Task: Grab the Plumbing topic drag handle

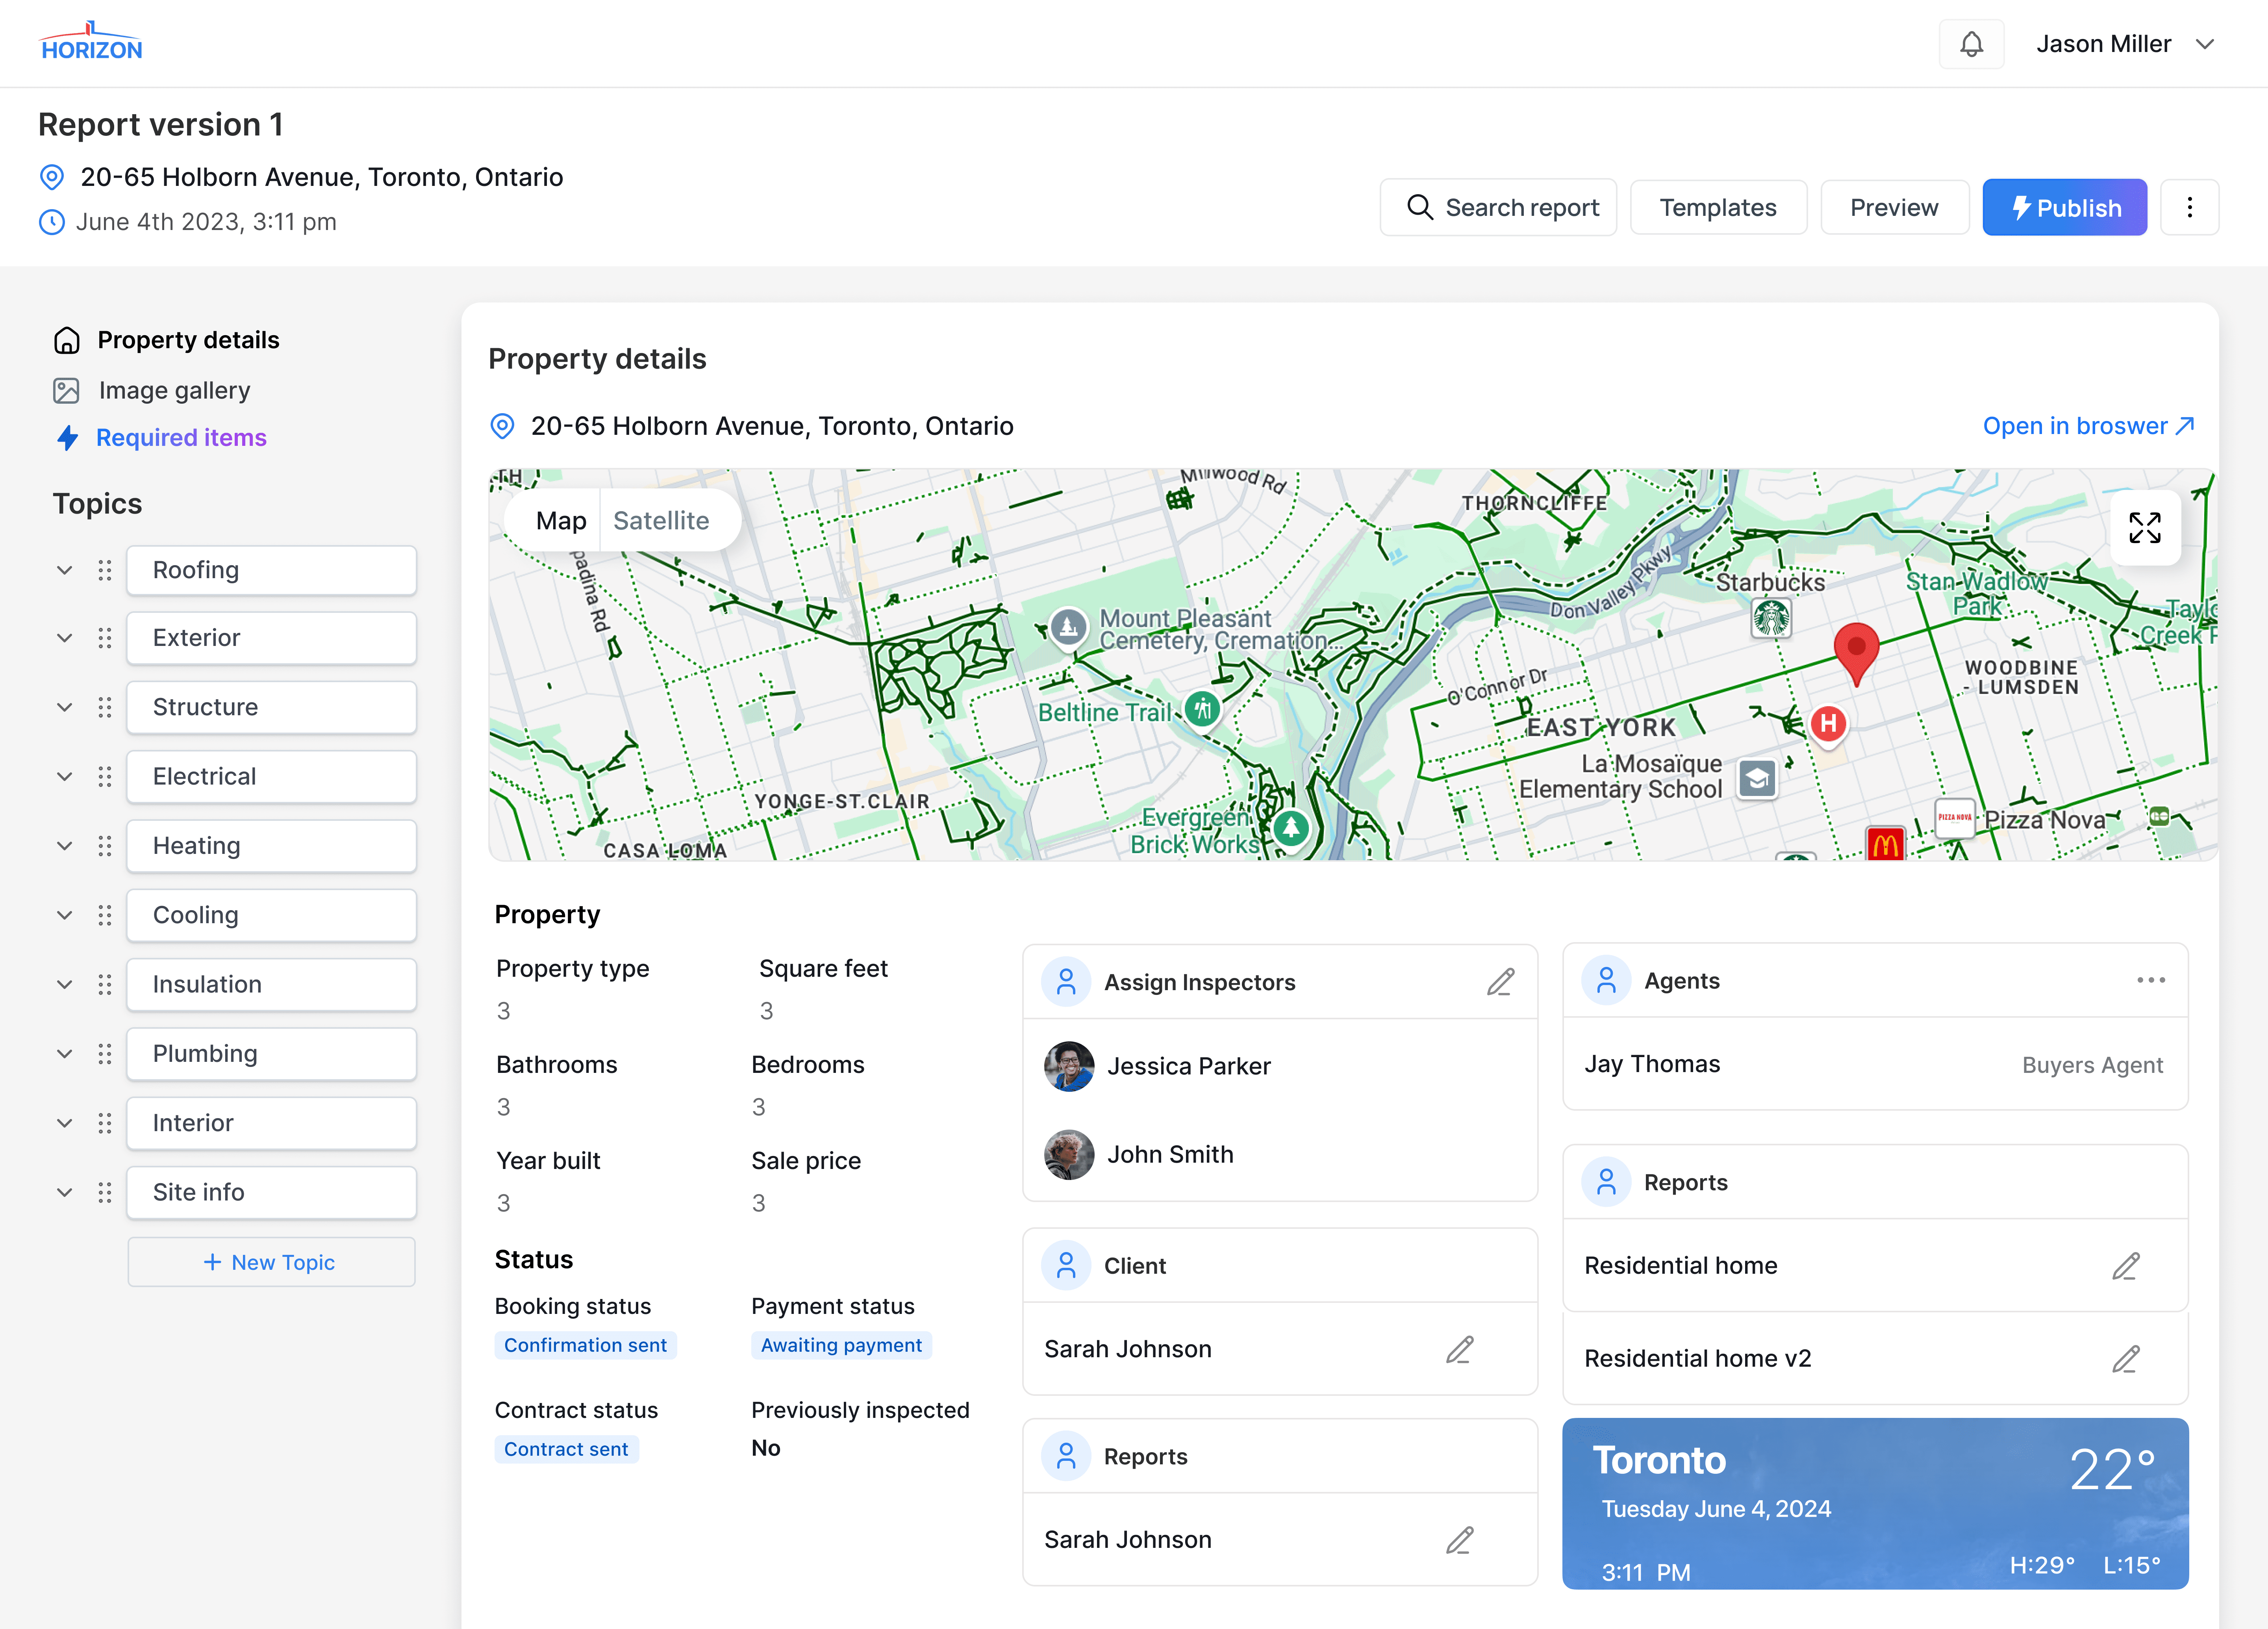Action: (x=105, y=1054)
